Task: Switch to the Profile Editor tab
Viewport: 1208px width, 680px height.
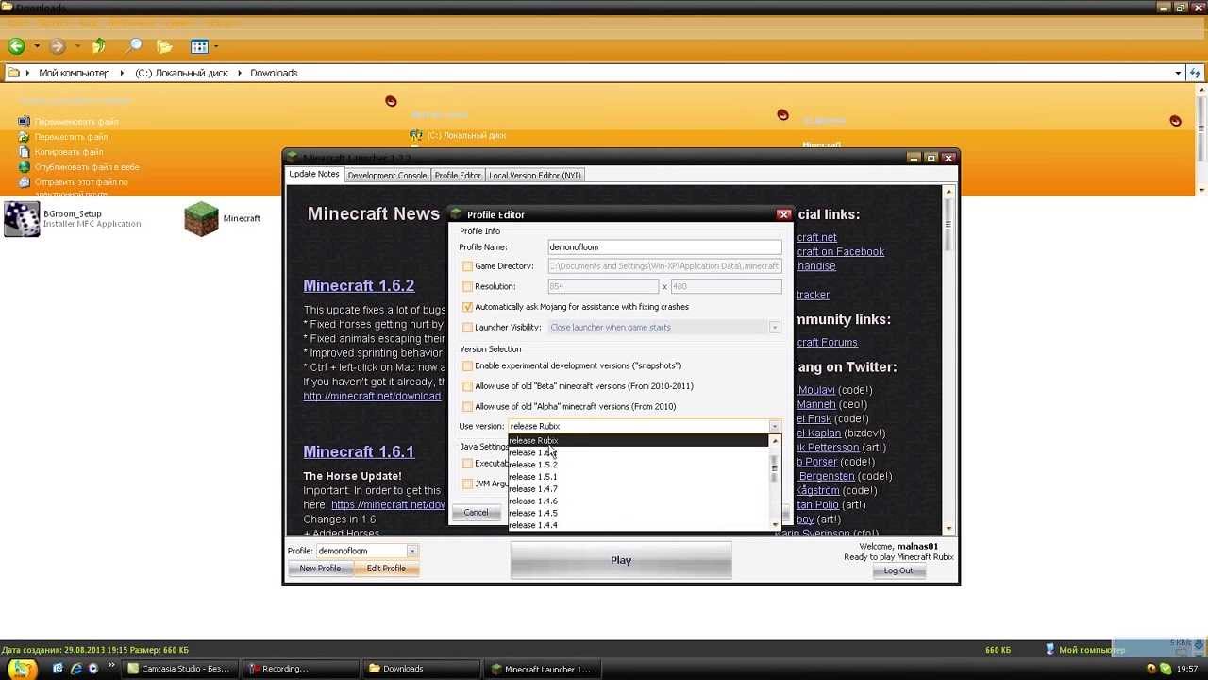Action: click(458, 176)
